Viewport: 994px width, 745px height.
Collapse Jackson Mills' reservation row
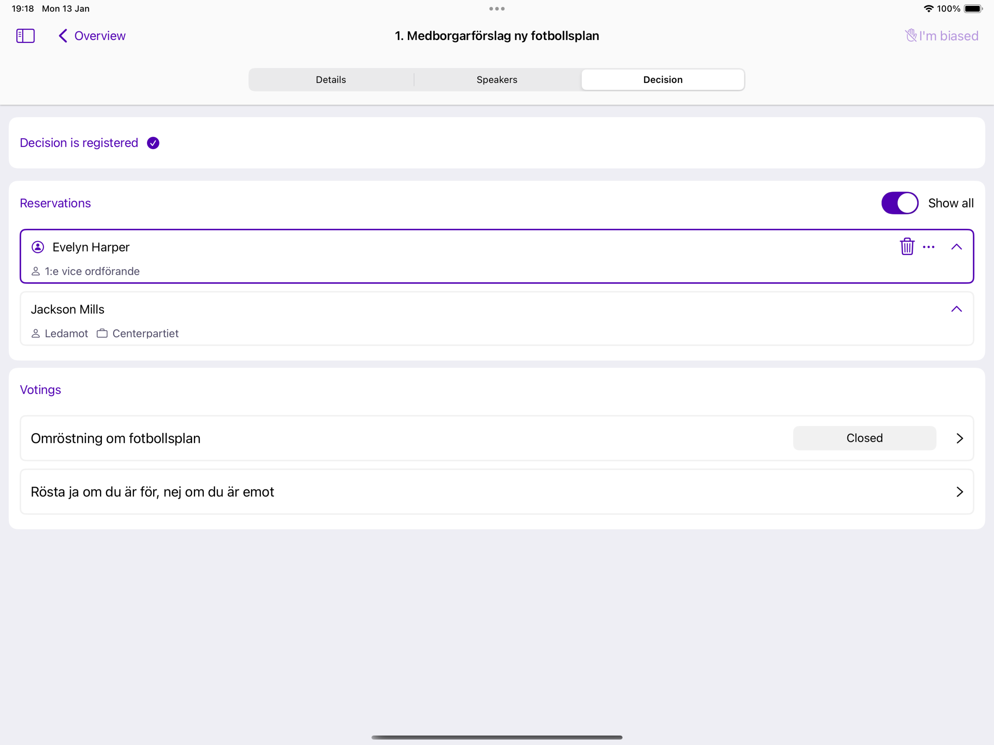click(x=957, y=309)
